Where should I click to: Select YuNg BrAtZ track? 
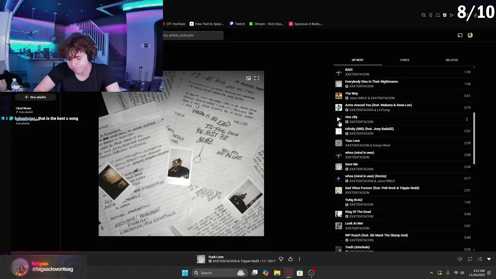pyautogui.click(x=403, y=202)
